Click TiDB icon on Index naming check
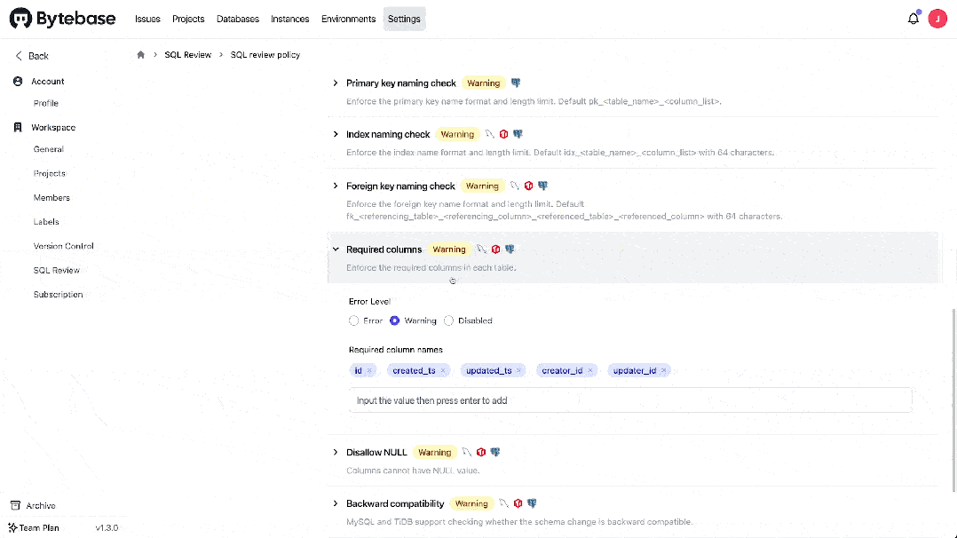The image size is (957, 538). click(503, 134)
